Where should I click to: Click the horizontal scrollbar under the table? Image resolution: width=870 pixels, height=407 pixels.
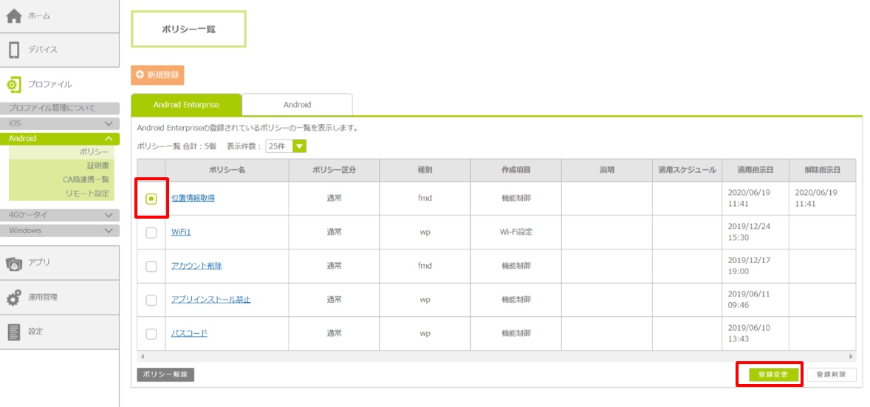(x=496, y=357)
